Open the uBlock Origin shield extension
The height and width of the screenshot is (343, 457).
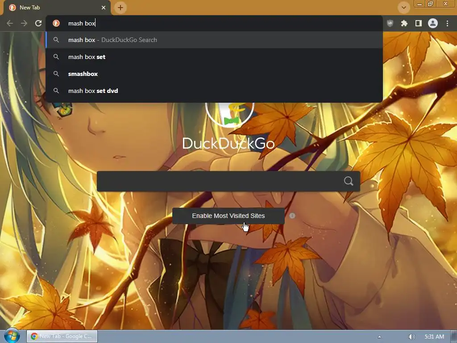coord(390,23)
